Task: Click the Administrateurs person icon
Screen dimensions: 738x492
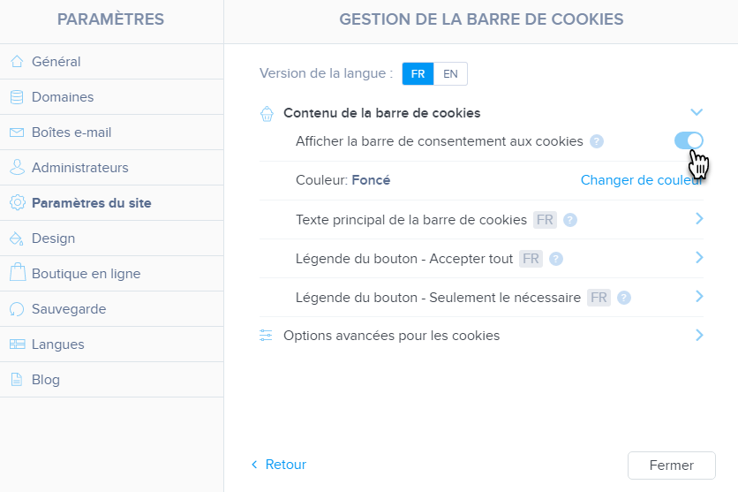Action: coord(16,168)
